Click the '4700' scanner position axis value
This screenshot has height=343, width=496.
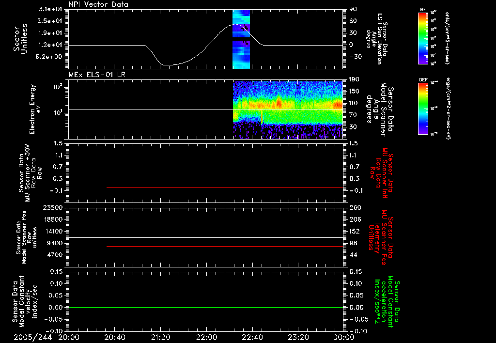[55, 255]
